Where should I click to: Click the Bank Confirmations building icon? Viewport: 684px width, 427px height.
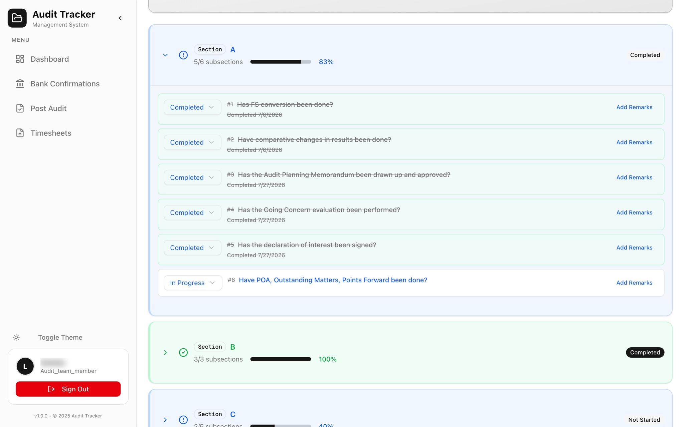click(x=20, y=84)
